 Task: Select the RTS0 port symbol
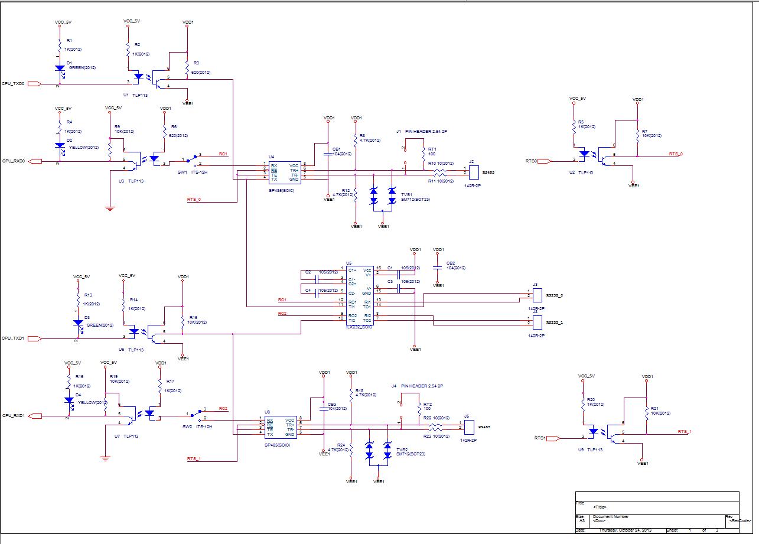(x=545, y=161)
